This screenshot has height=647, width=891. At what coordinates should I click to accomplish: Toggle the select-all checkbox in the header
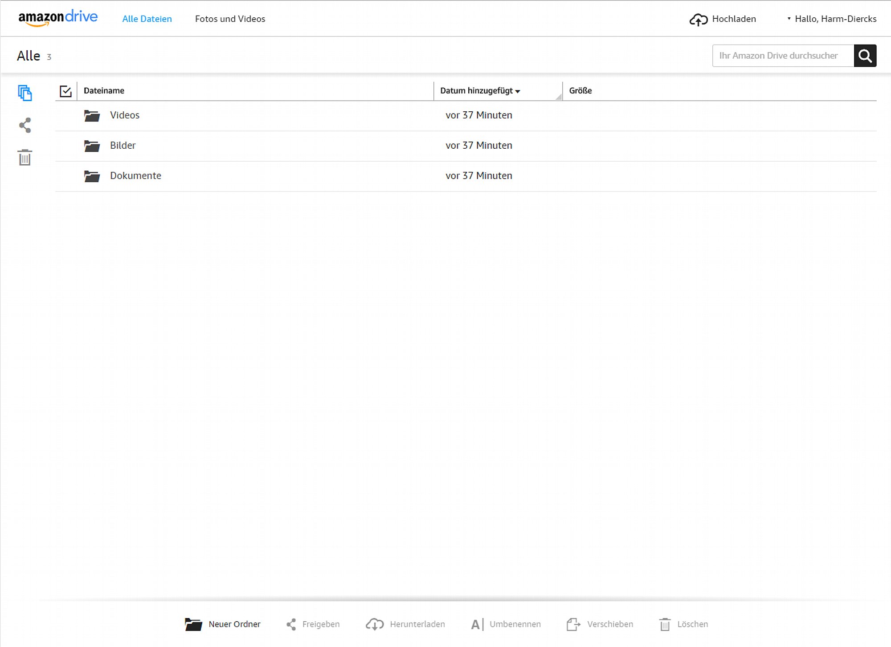[x=65, y=91]
